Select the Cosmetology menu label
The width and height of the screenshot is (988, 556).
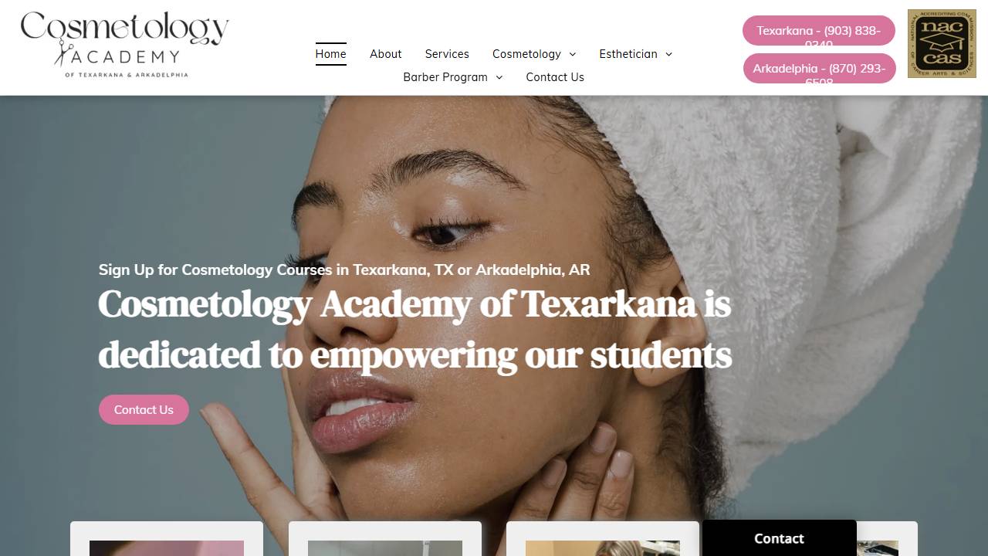[x=526, y=54]
